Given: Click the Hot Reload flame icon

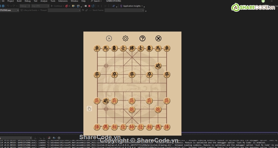Looking at the screenshot, I should pyautogui.click(x=66, y=6).
